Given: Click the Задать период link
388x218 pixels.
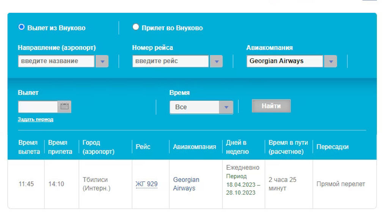Looking at the screenshot, I should coord(35,119).
